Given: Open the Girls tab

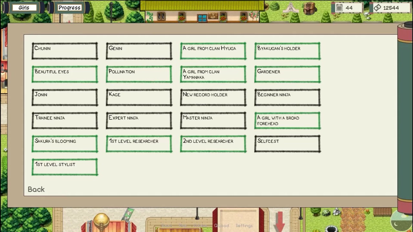Looking at the screenshot, I should (24, 7).
